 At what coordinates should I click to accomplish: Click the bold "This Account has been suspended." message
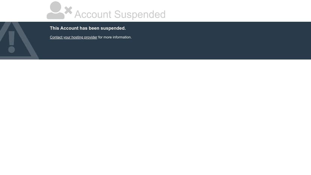[x=88, y=28]
